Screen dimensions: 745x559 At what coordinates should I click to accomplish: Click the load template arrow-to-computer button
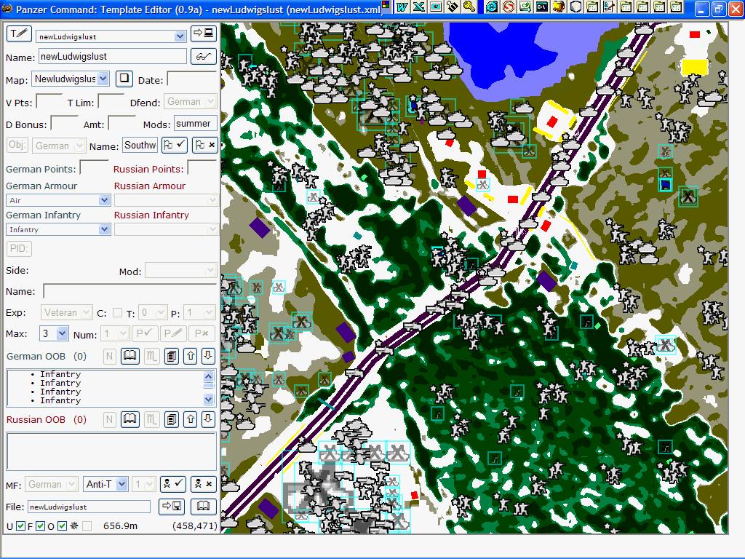(204, 33)
